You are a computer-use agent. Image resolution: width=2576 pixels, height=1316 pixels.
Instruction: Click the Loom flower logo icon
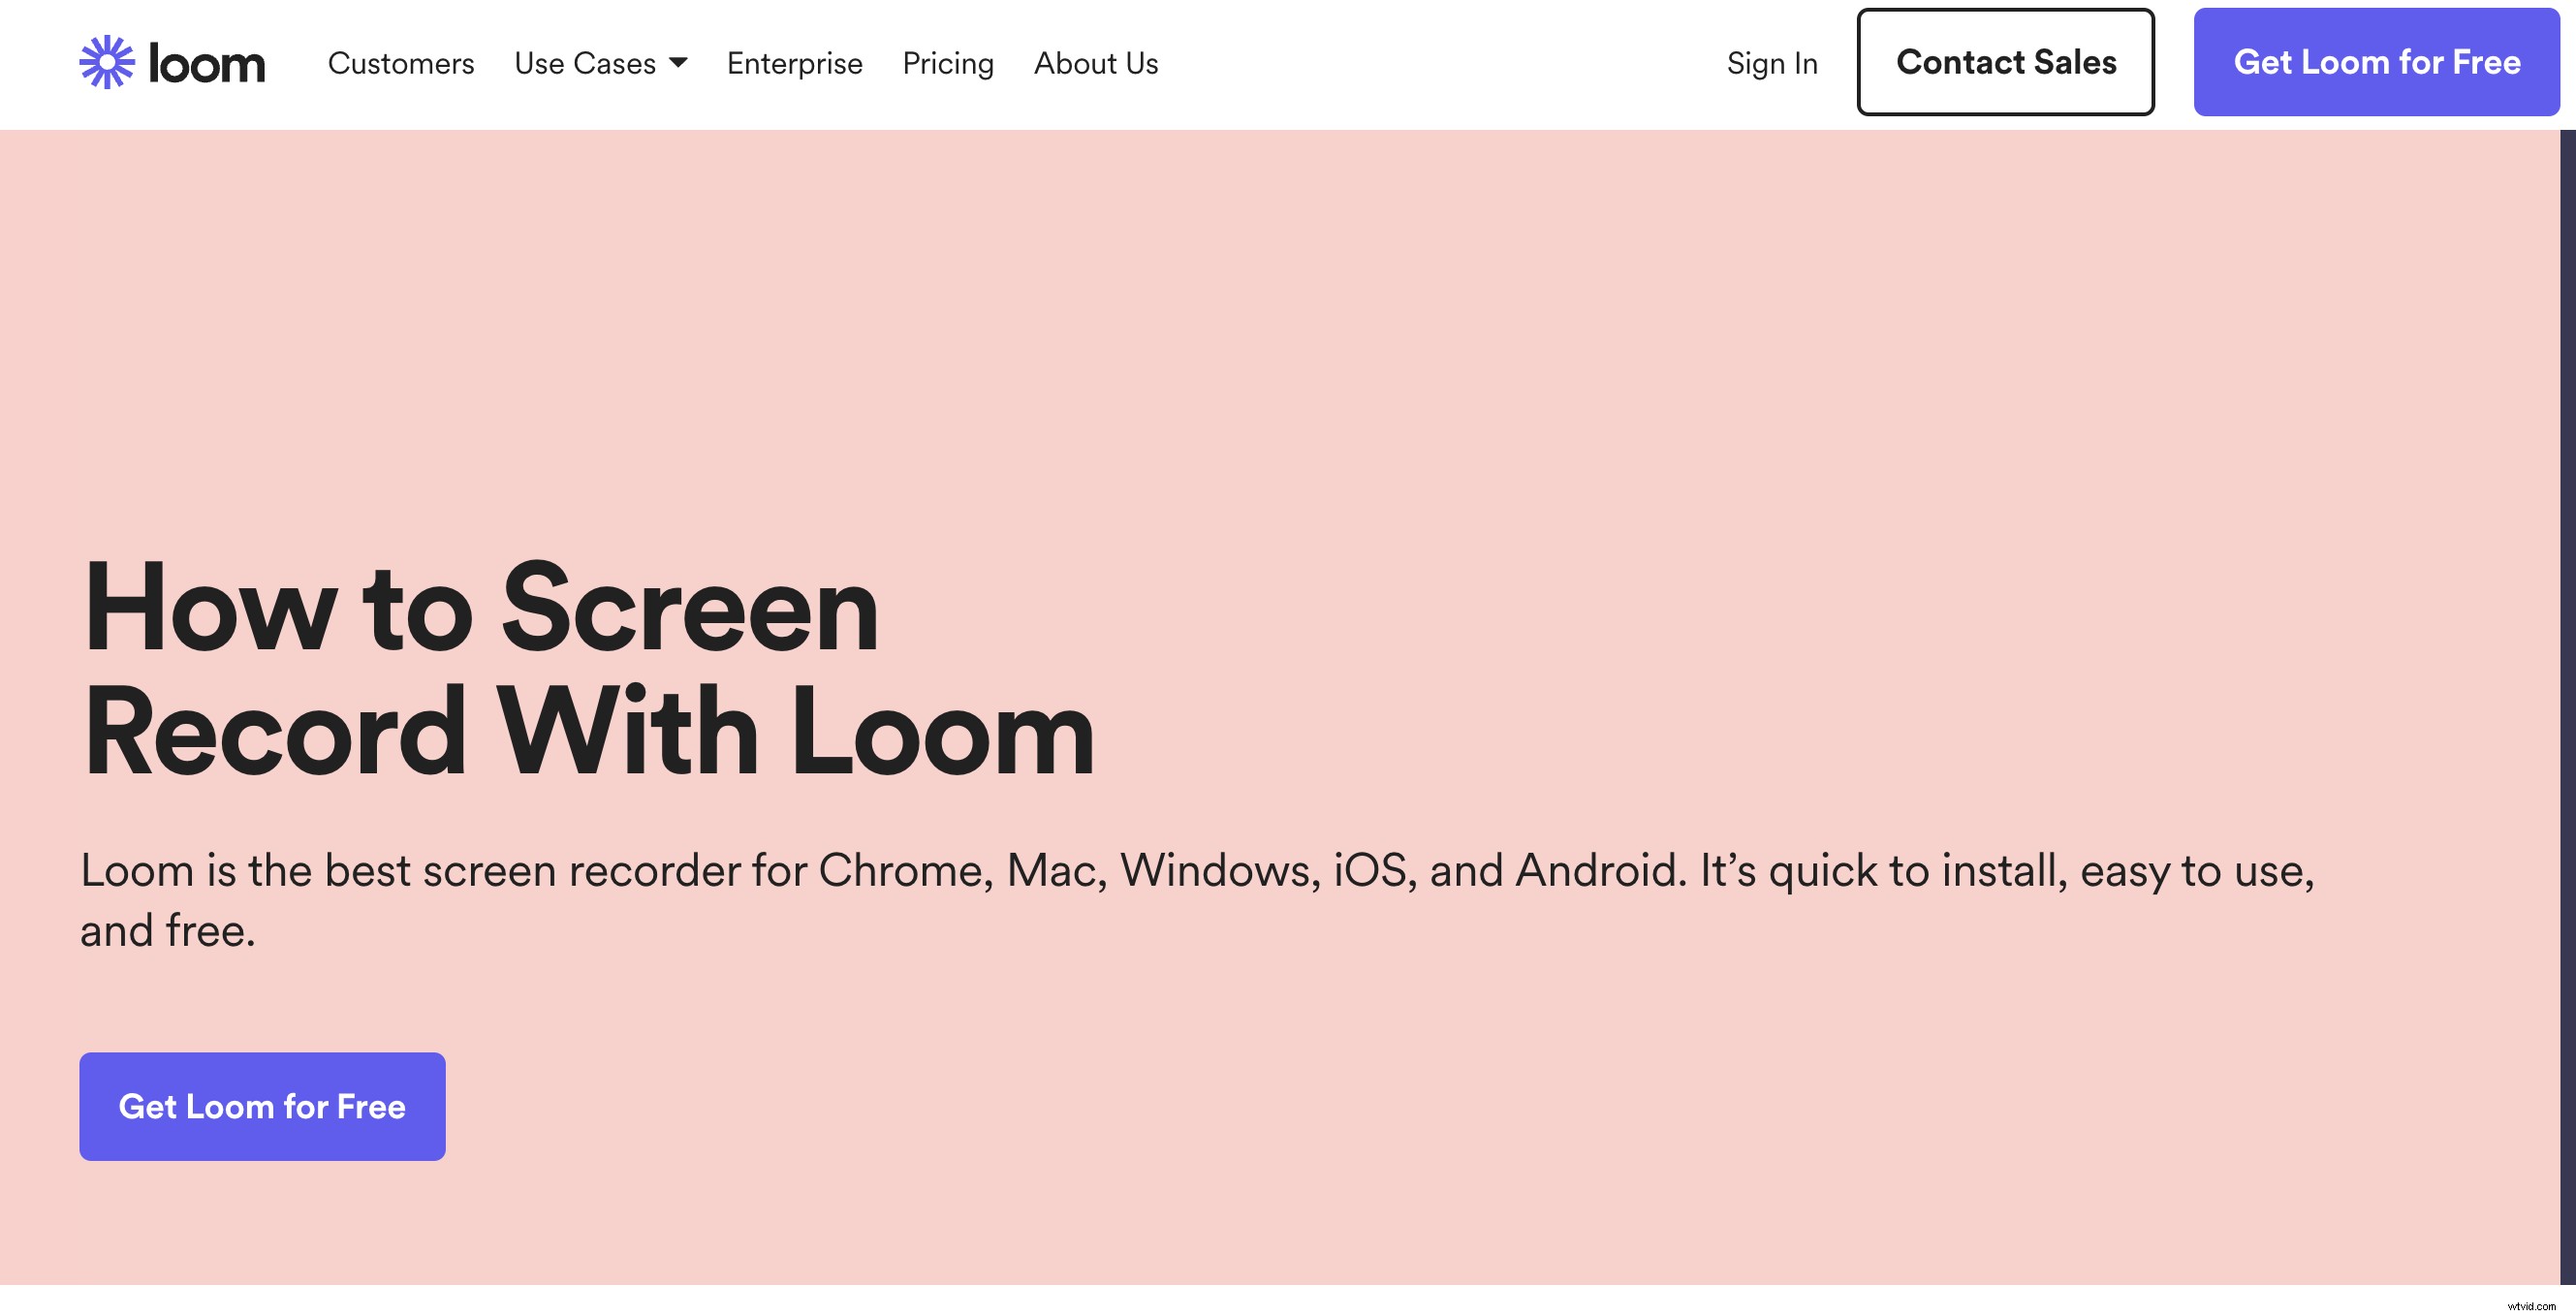tap(107, 62)
